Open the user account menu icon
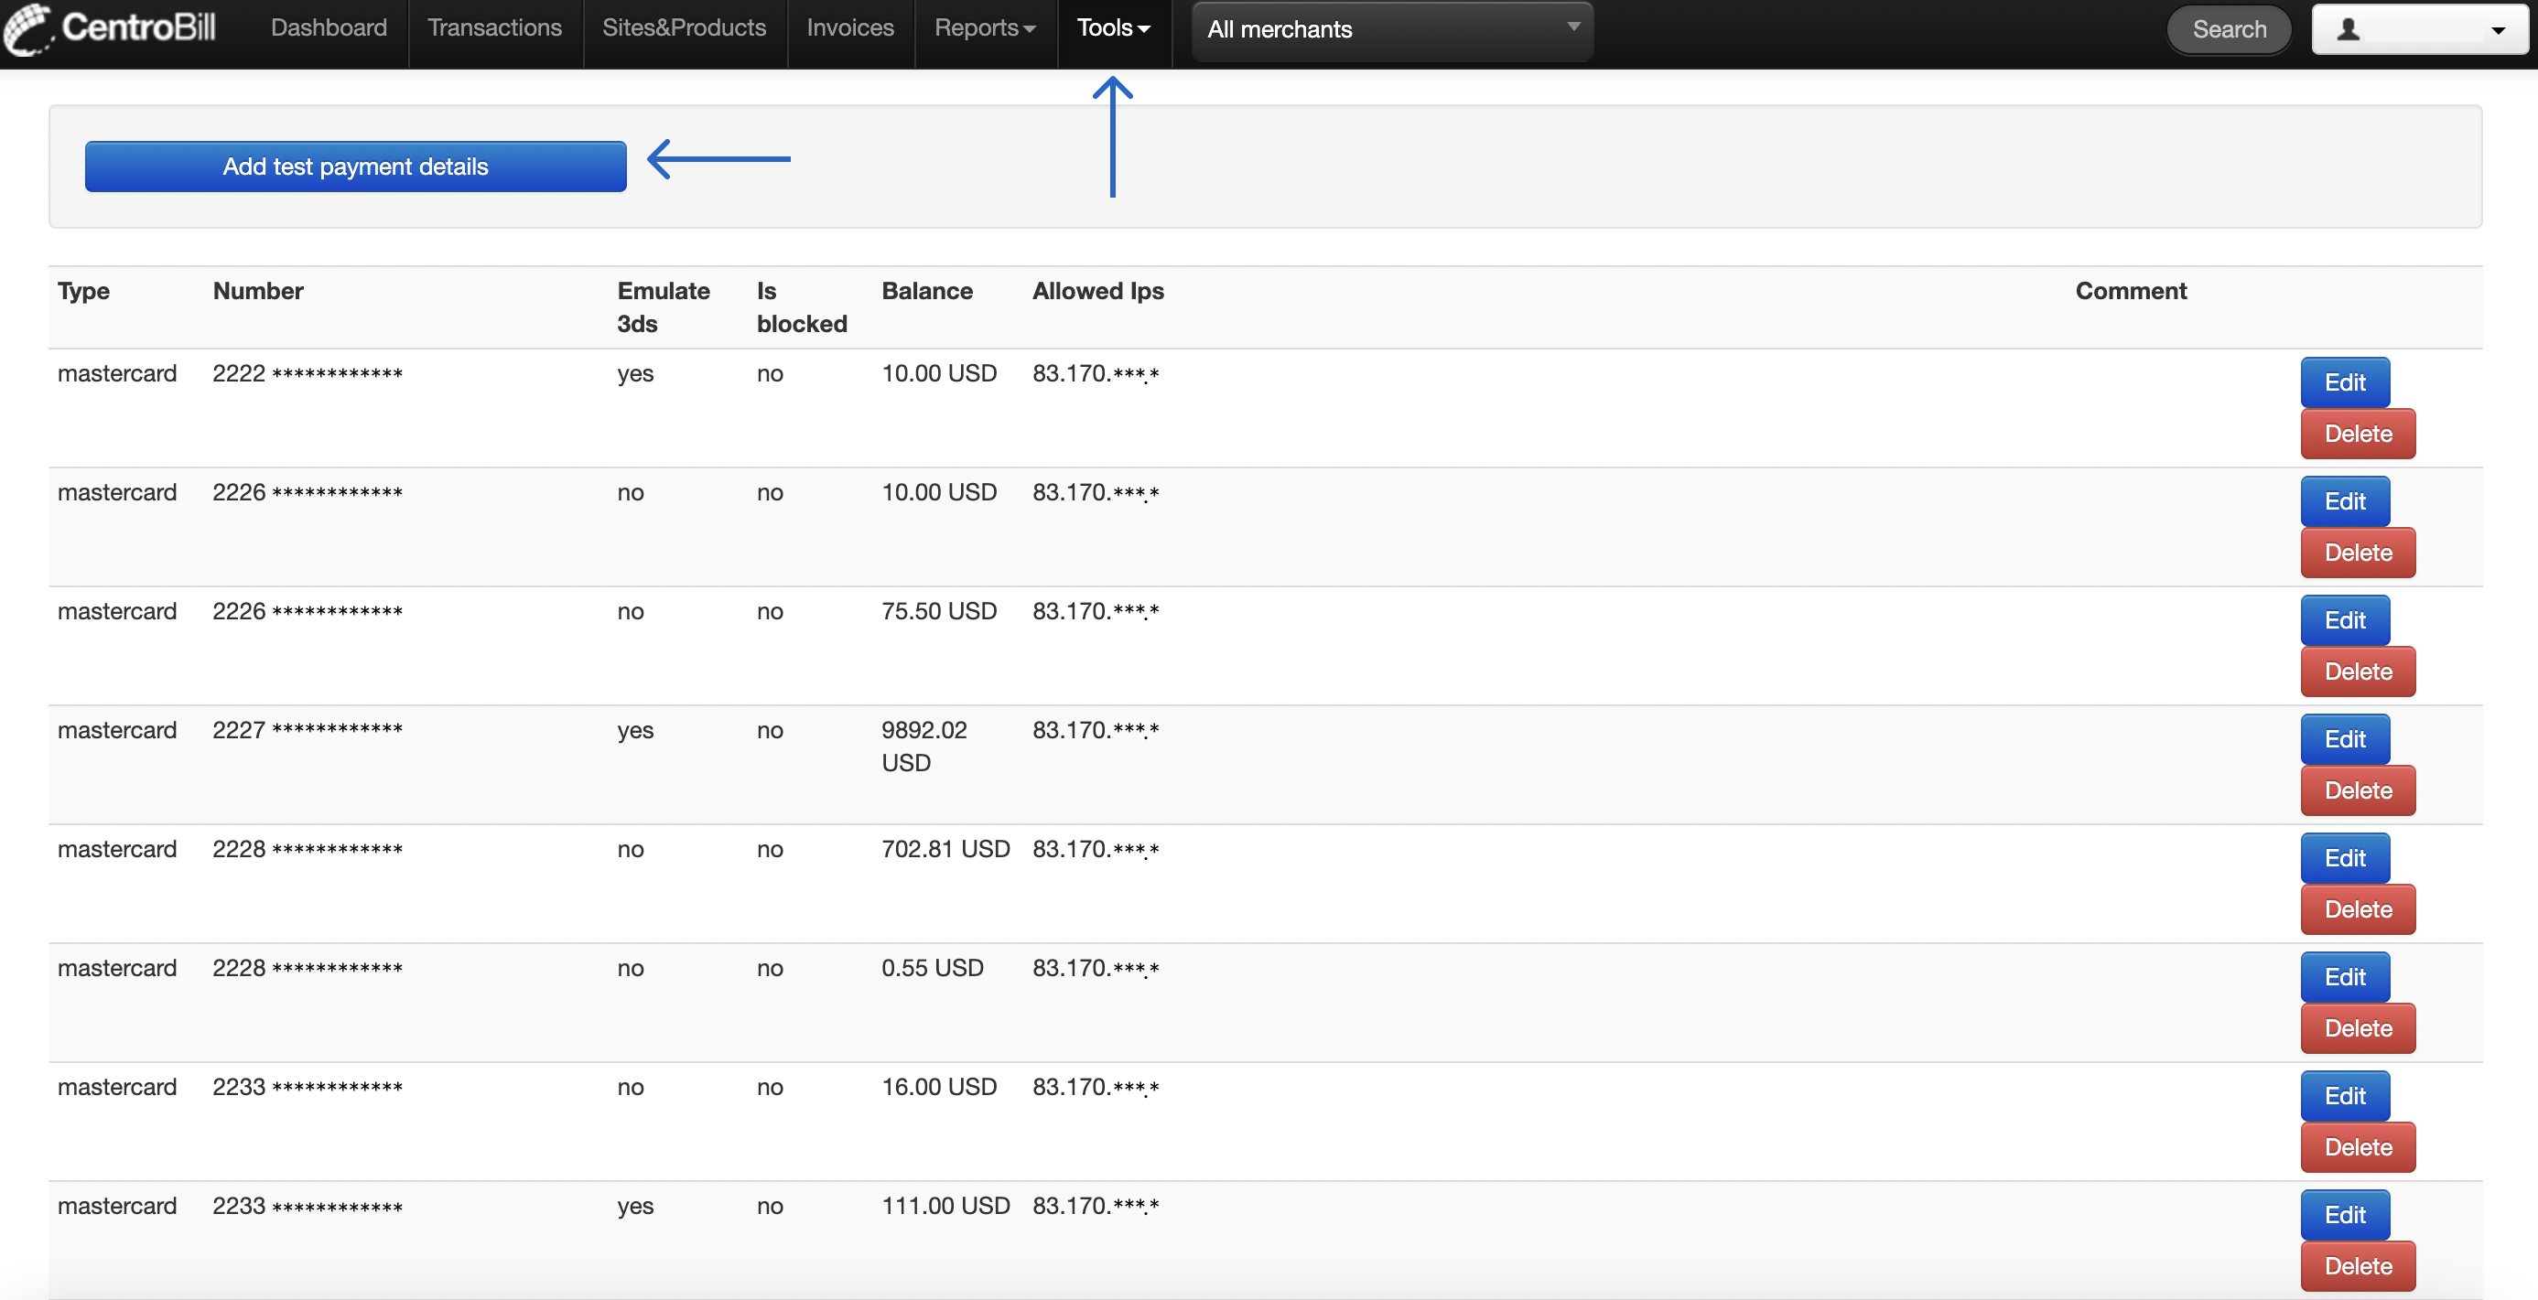This screenshot has width=2538, height=1300. (2349, 29)
